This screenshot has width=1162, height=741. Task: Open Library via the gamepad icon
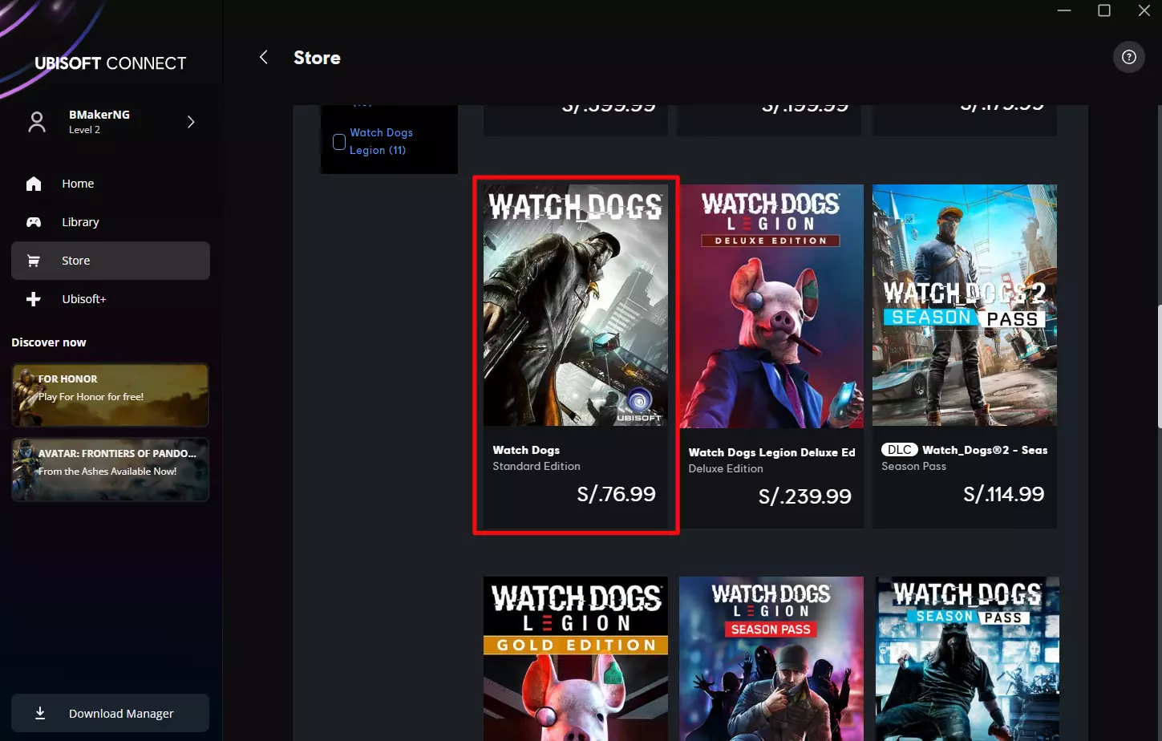click(x=34, y=222)
